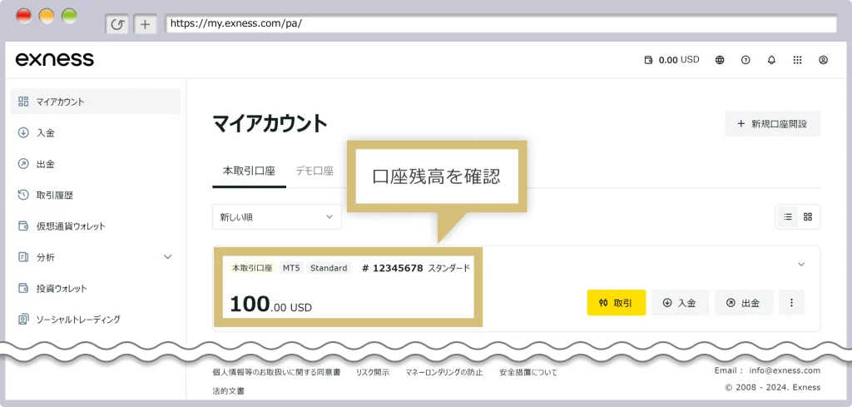Click the 本取引口座 account tag
This screenshot has height=407, width=852.
(x=253, y=268)
